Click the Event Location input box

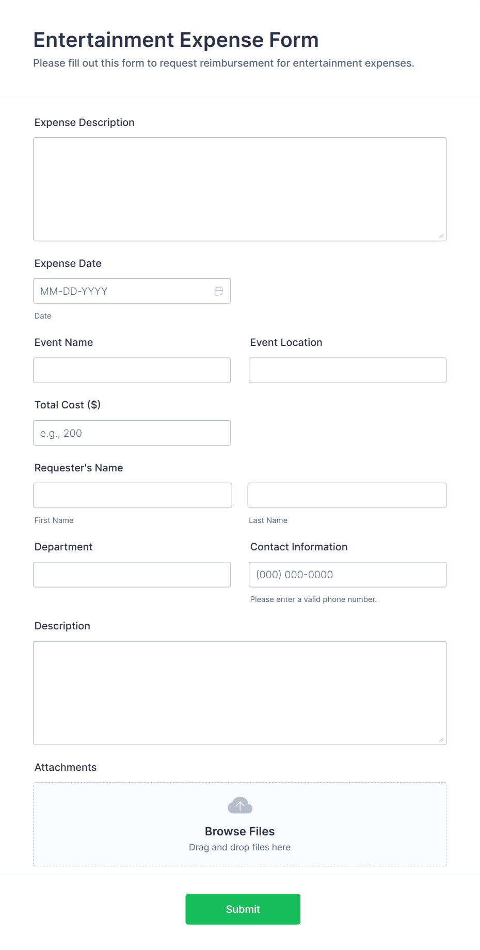point(347,370)
